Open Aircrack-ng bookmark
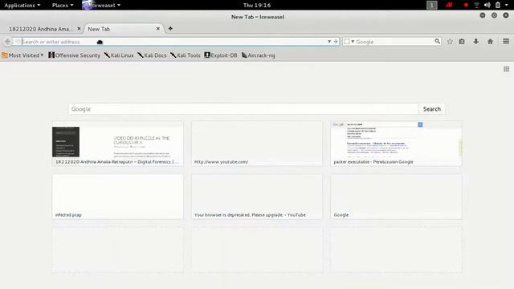The image size is (514, 289). (x=259, y=55)
